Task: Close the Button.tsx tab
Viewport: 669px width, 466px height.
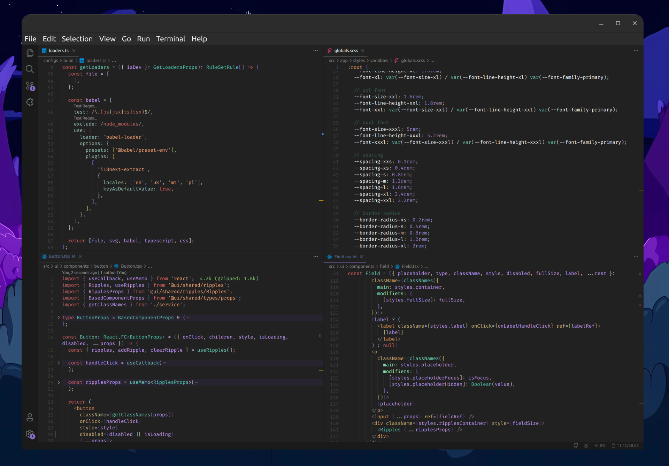Action: pyautogui.click(x=80, y=256)
